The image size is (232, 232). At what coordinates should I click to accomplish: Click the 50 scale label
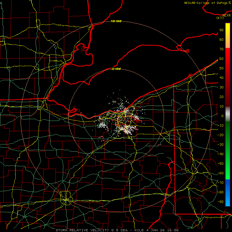pos(221,68)
